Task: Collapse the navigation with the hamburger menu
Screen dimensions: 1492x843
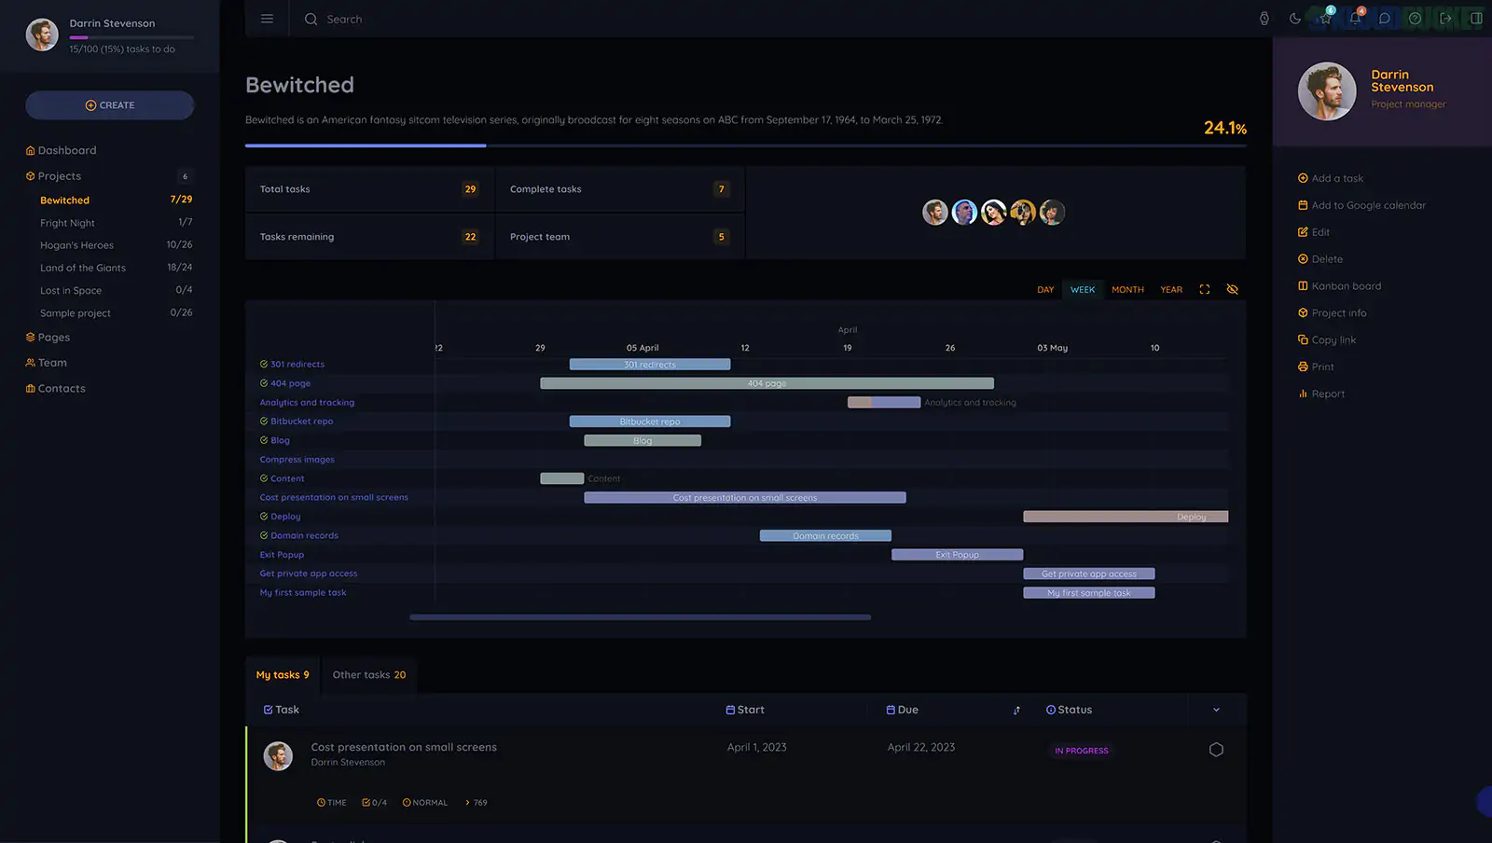Action: tap(267, 18)
